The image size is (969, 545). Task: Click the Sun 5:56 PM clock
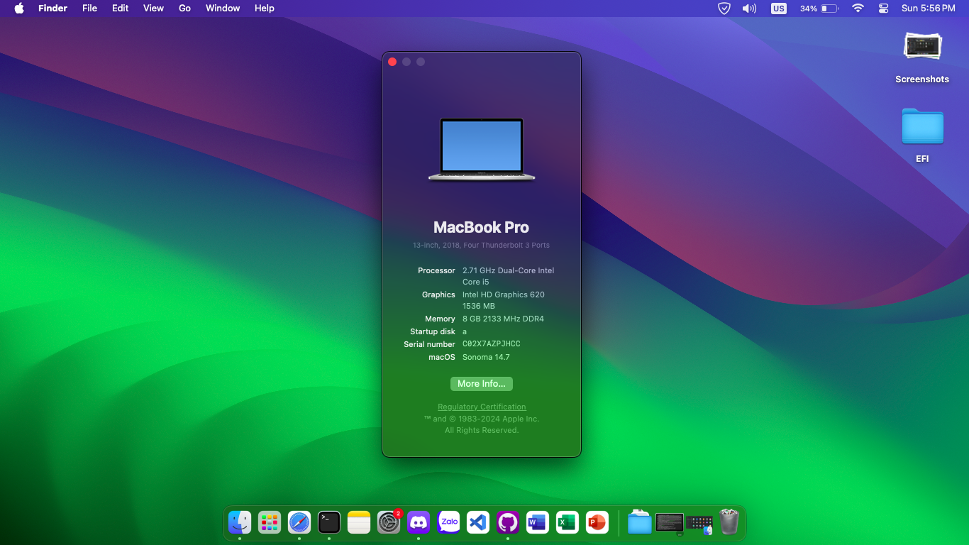pos(928,9)
